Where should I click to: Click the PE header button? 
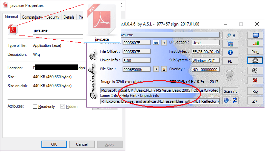[230, 61]
